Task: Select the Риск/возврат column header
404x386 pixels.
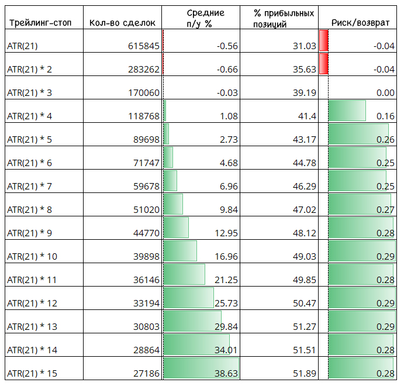Action: point(357,18)
